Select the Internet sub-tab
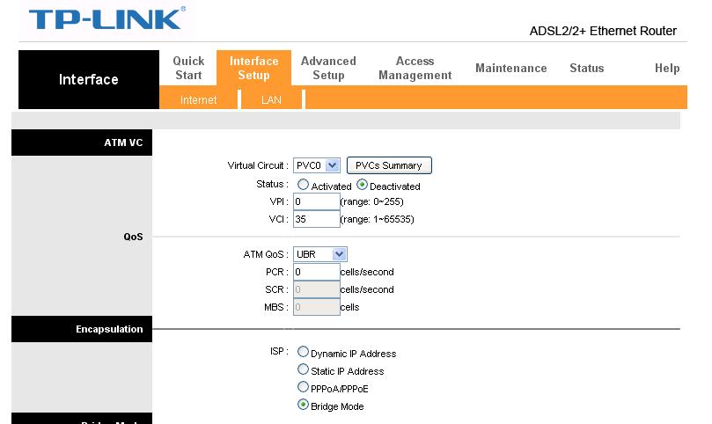The height and width of the screenshot is (424, 712). [x=198, y=100]
